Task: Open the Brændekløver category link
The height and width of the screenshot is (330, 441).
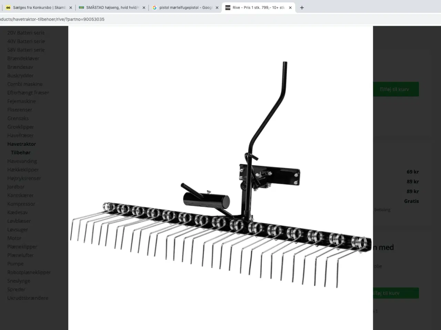Action: pos(23,58)
